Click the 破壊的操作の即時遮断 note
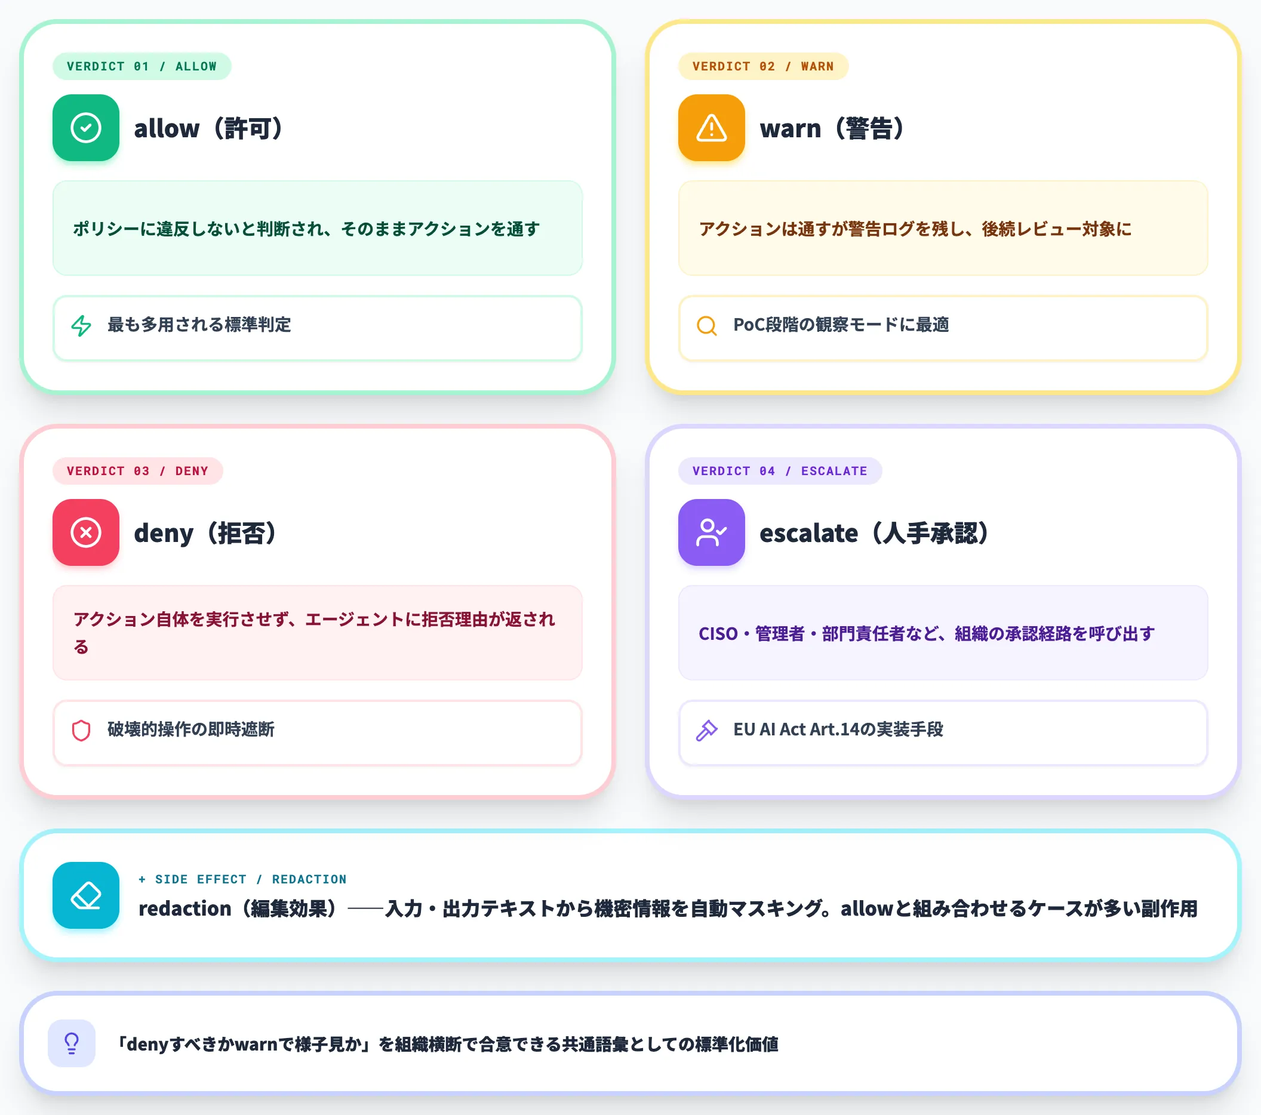The image size is (1261, 1115). 318,732
